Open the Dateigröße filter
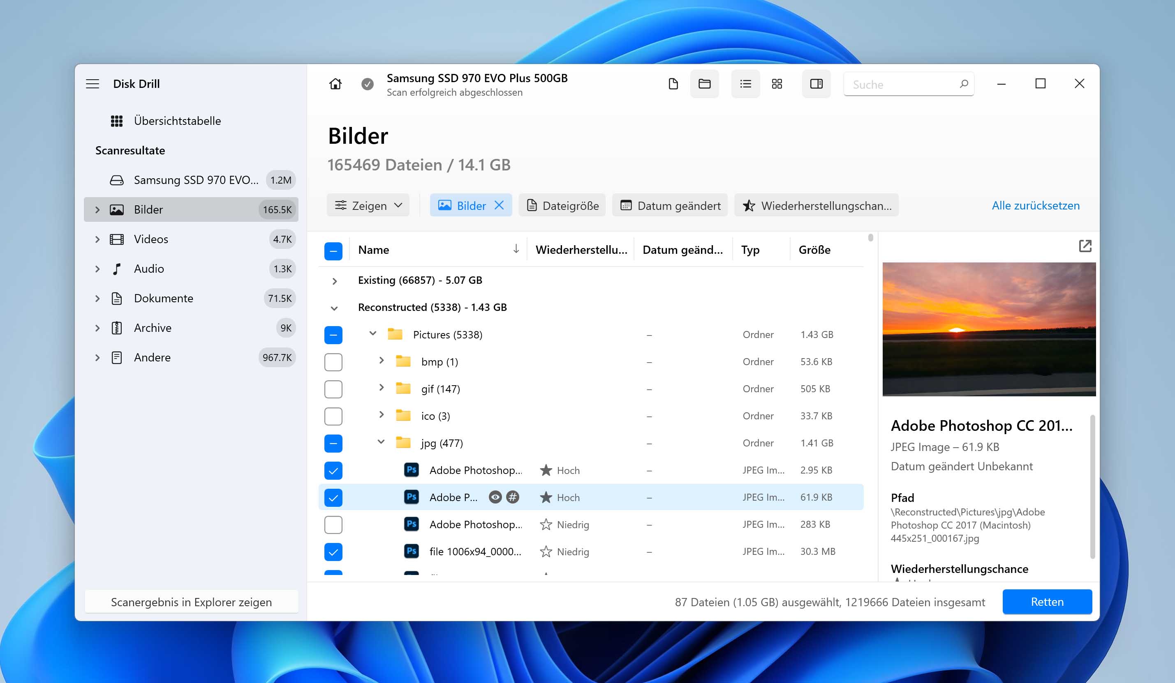This screenshot has height=683, width=1175. pyautogui.click(x=562, y=205)
